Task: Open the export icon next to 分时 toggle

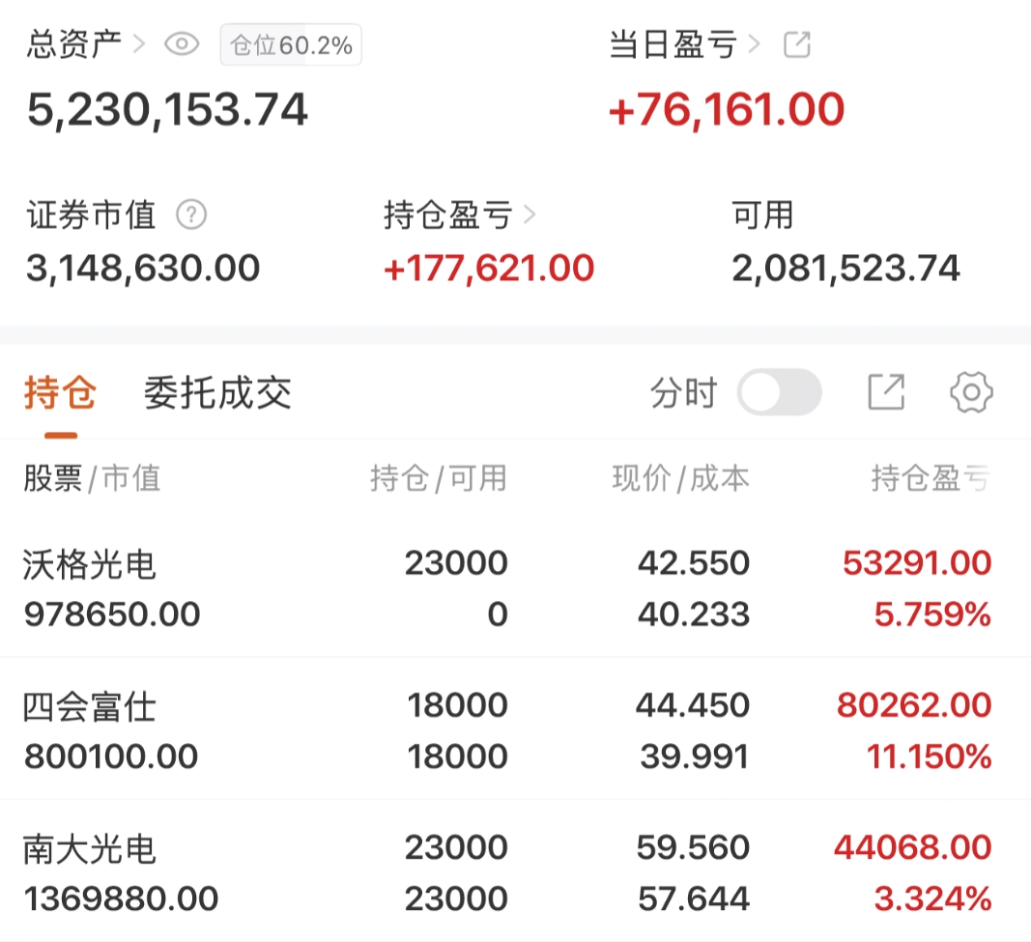Action: click(x=885, y=392)
